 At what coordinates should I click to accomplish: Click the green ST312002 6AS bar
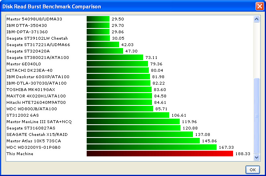tap(128, 115)
